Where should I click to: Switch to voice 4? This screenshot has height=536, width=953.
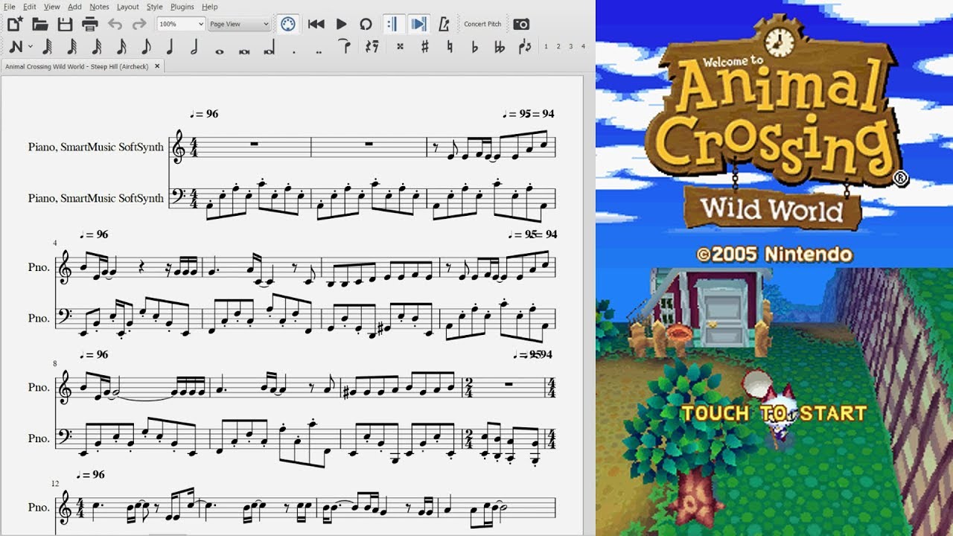pos(583,46)
